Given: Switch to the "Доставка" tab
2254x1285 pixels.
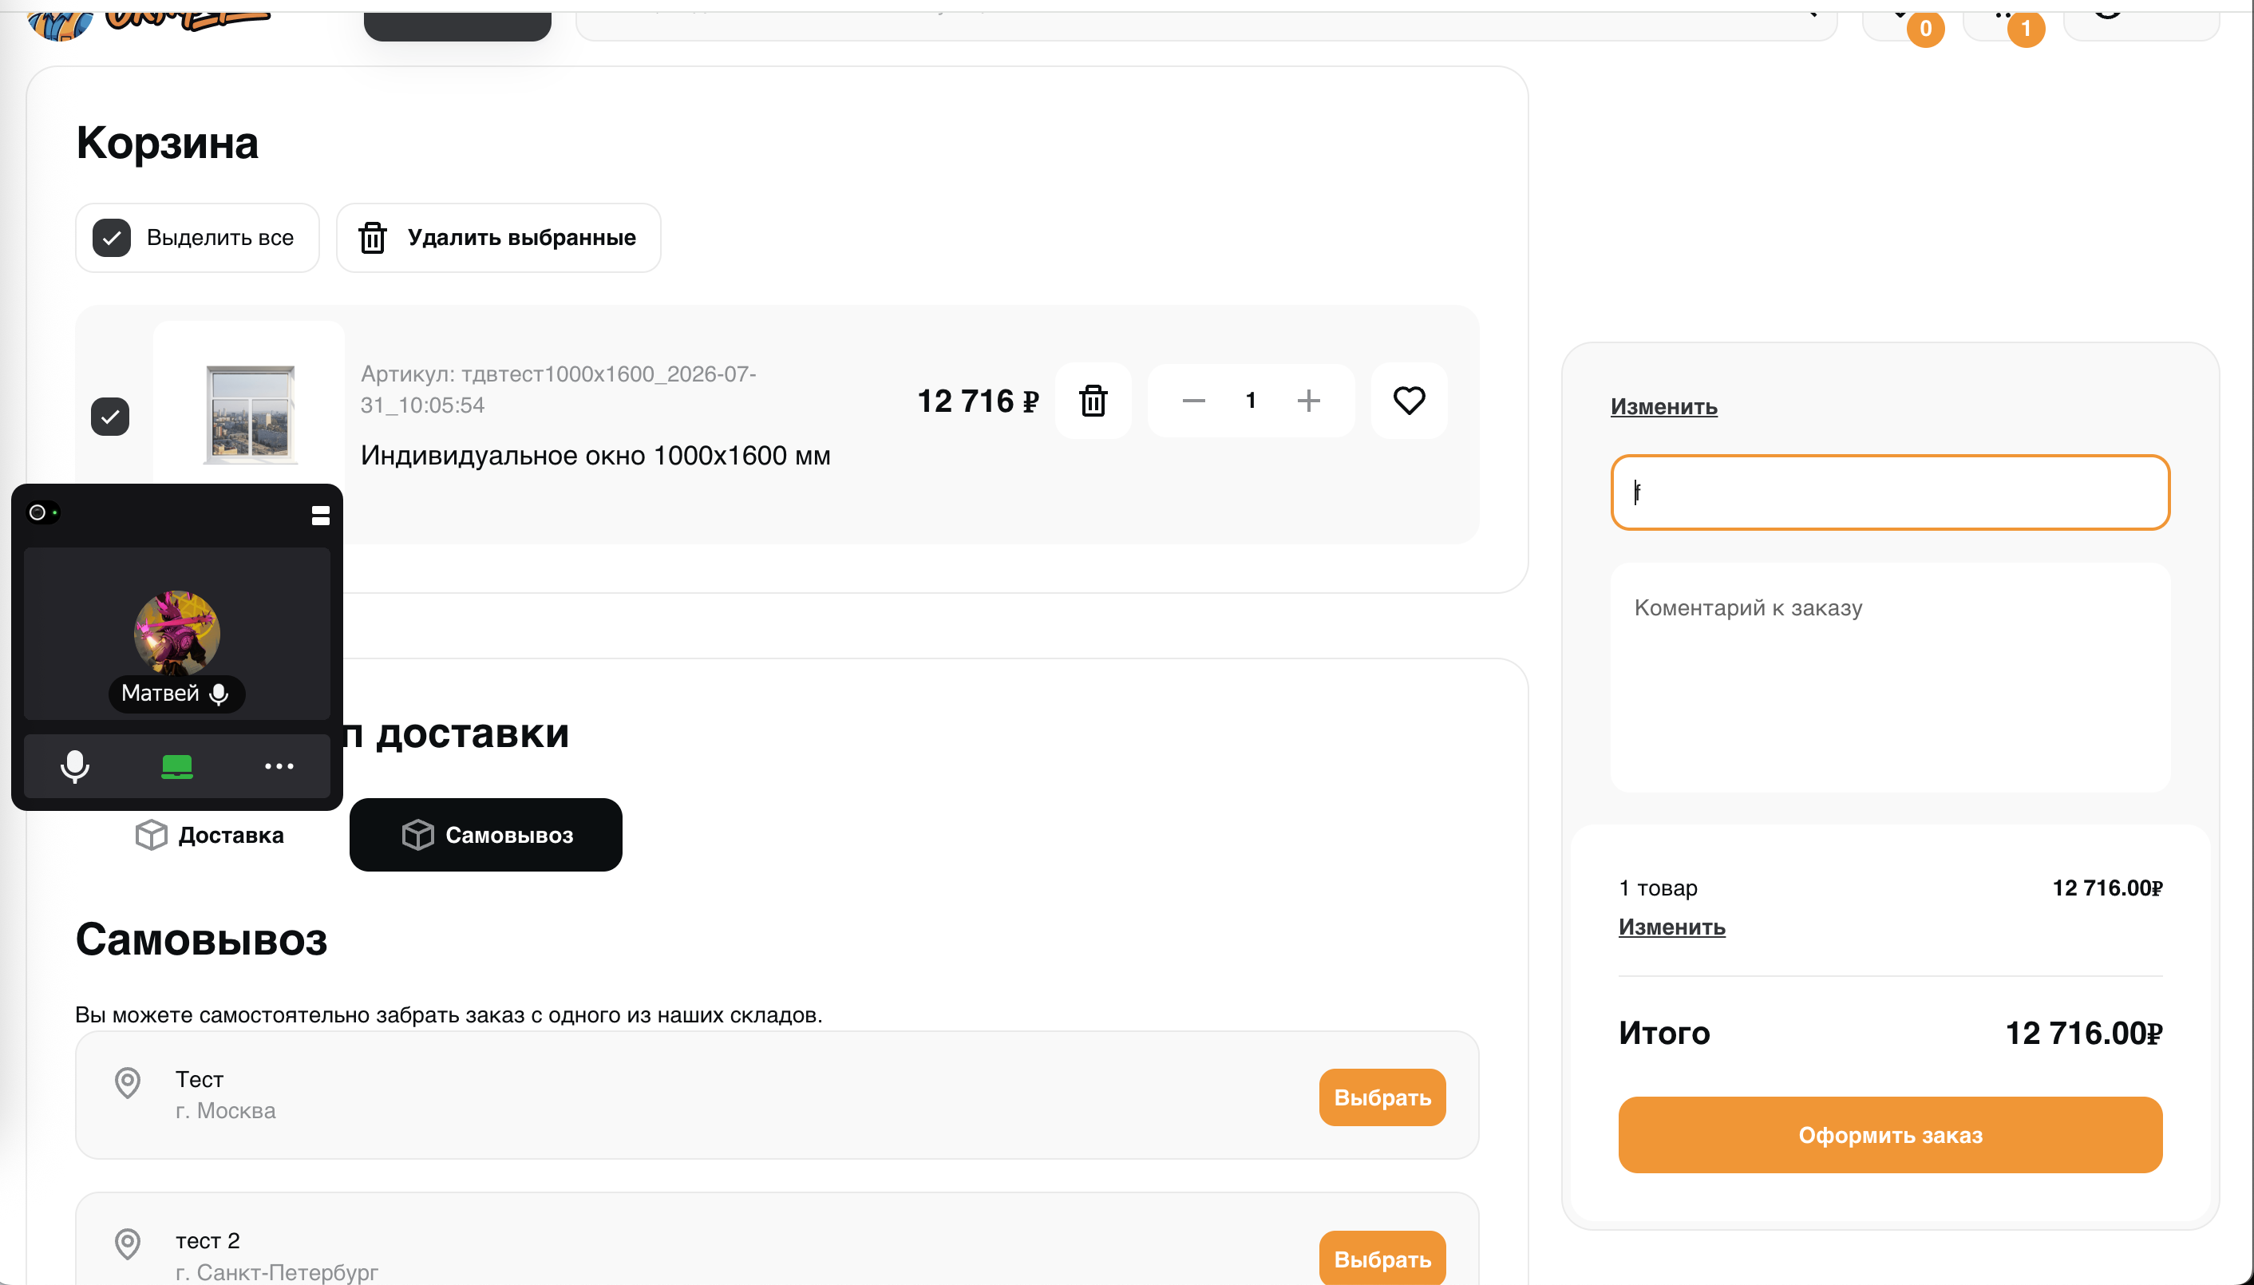Looking at the screenshot, I should pyautogui.click(x=210, y=835).
